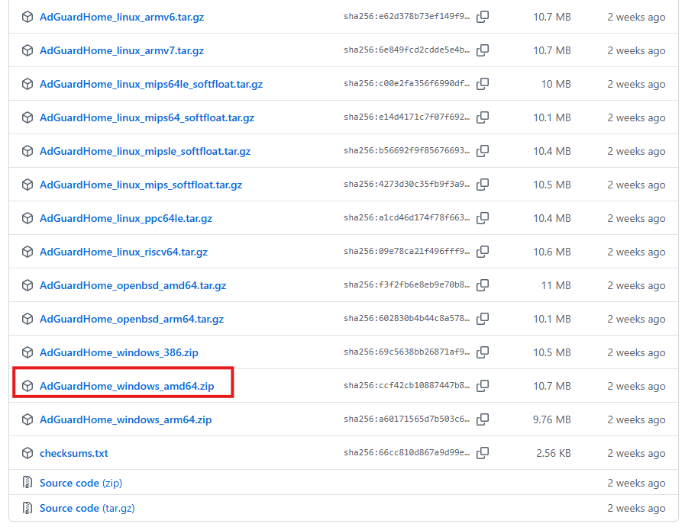Download Source code (tar.gz) archive
This screenshot has height=527, width=685.
pos(86,508)
